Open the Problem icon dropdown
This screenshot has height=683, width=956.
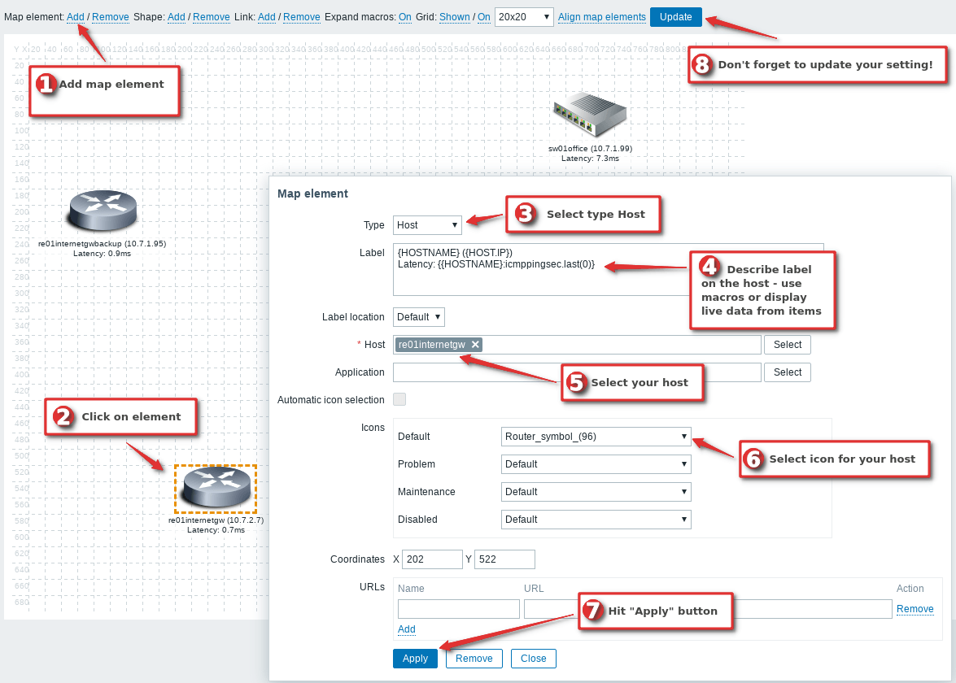click(596, 464)
